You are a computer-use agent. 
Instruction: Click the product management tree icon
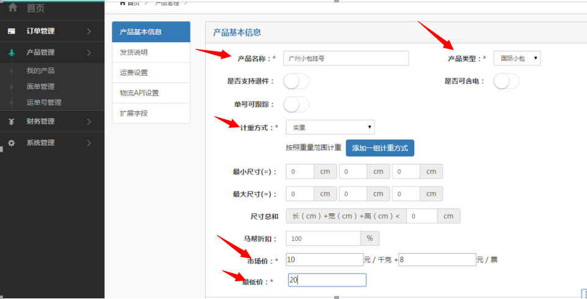[12, 53]
